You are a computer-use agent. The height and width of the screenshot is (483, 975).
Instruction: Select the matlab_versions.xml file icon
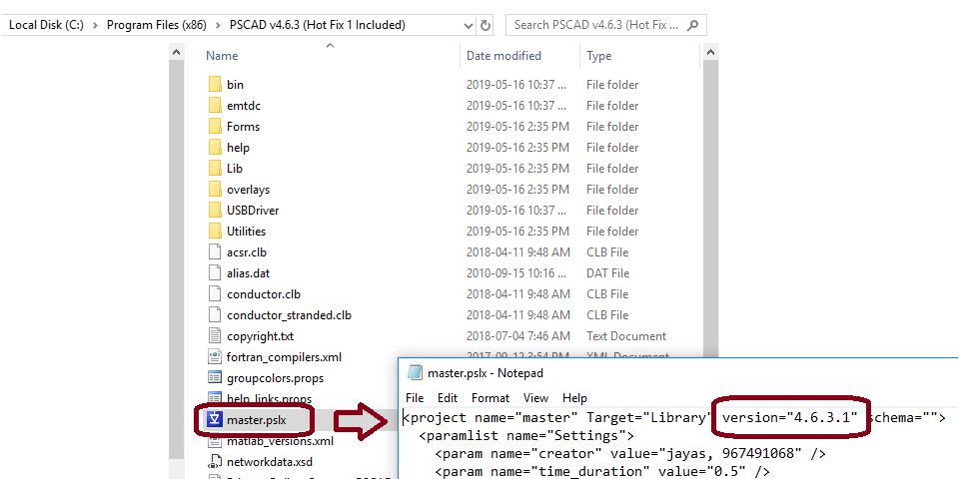coord(215,441)
